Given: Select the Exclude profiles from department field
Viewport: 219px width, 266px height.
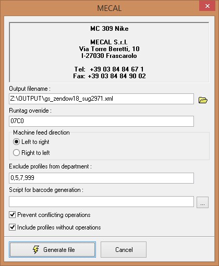Looking at the screenshot, I should [101, 178].
